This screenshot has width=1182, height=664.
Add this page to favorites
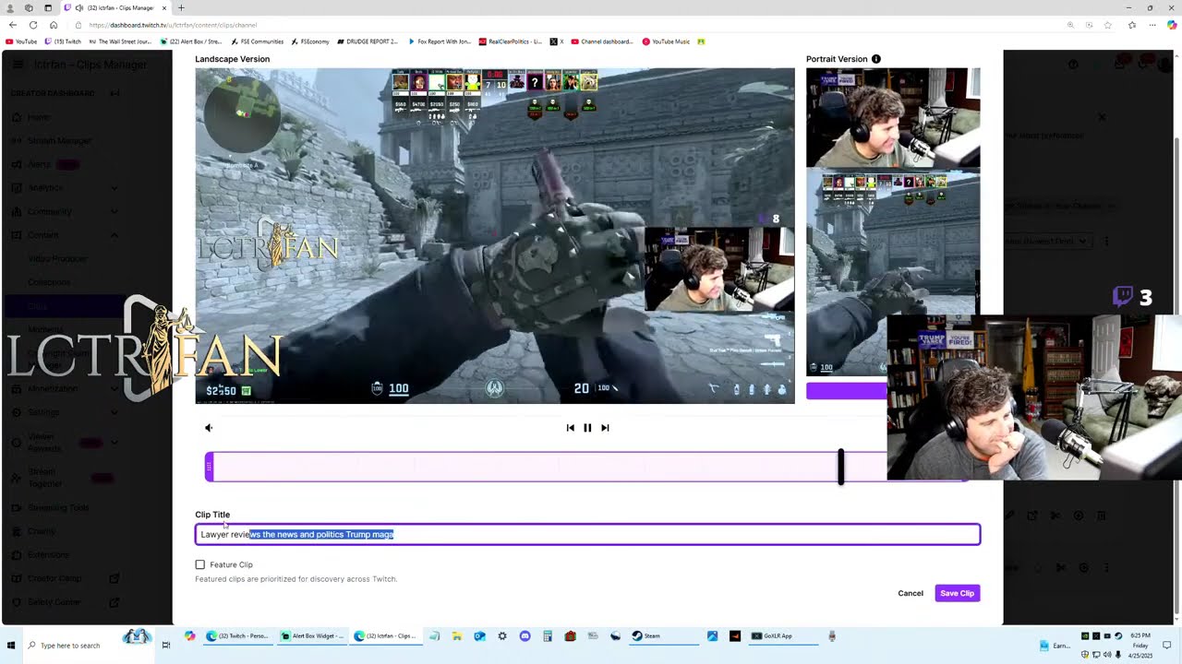tap(1108, 25)
